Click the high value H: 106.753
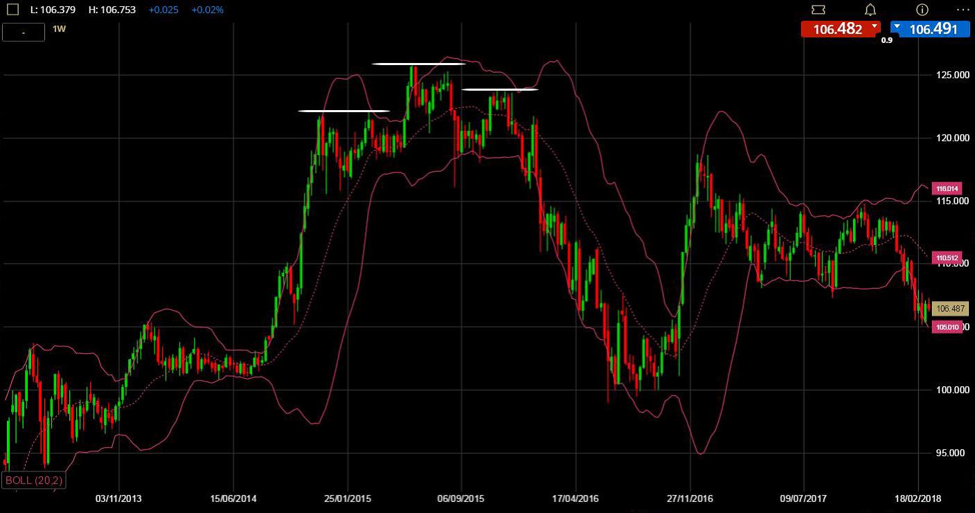Screen dimensions: 975x513 (112, 10)
